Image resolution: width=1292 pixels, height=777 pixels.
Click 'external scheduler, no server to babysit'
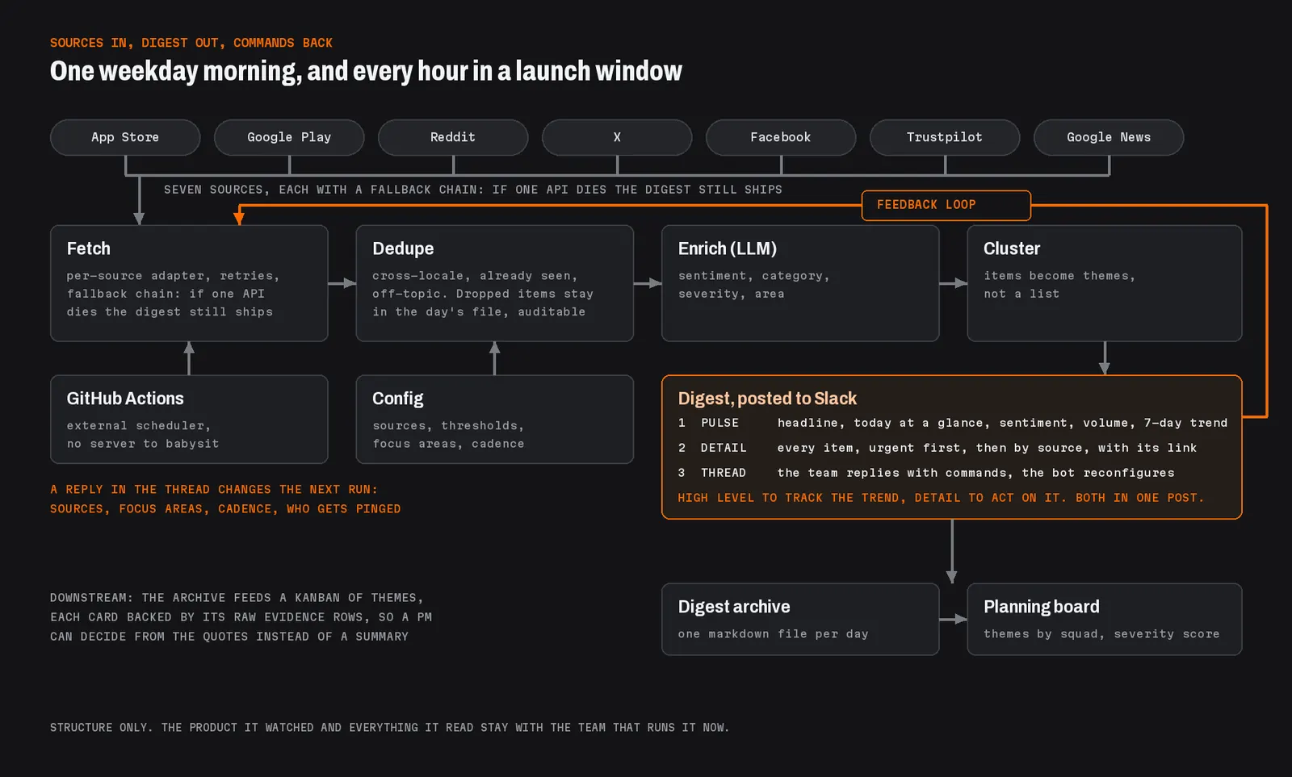pyautogui.click(x=143, y=435)
